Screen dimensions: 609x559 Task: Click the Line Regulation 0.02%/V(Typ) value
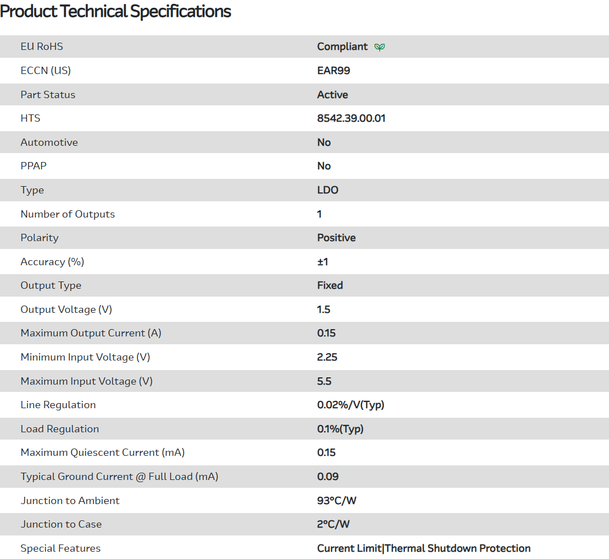pyautogui.click(x=350, y=405)
